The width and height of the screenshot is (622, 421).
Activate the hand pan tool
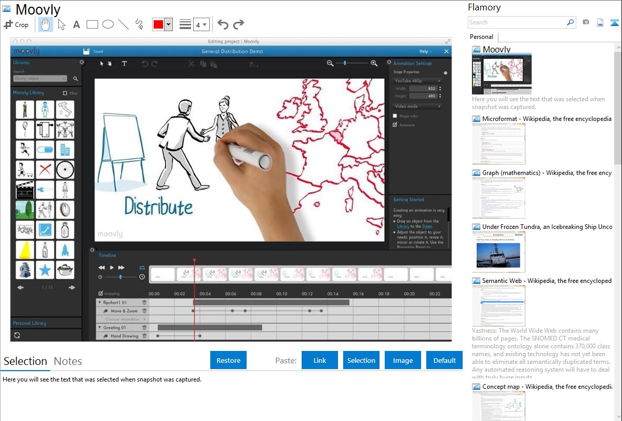click(45, 24)
